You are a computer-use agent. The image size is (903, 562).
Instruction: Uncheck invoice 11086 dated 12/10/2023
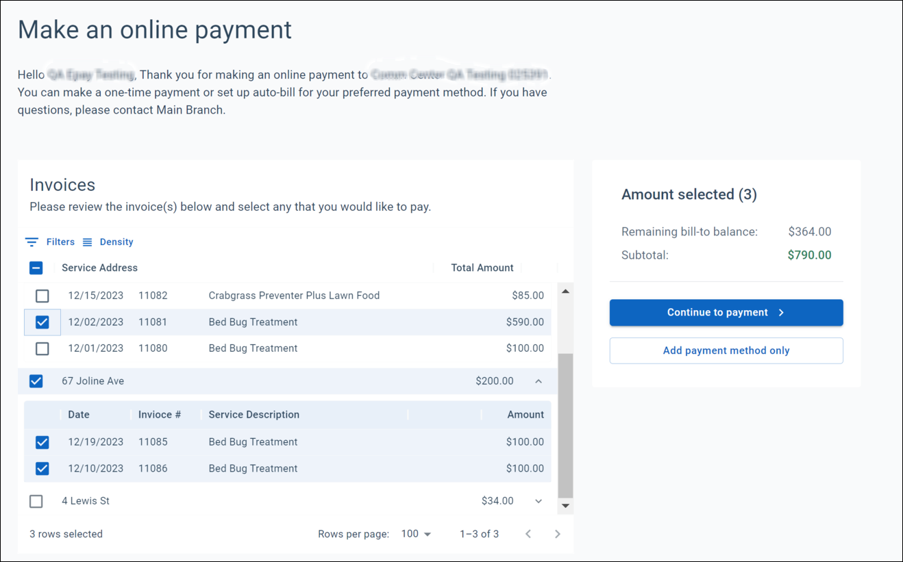[x=42, y=468]
